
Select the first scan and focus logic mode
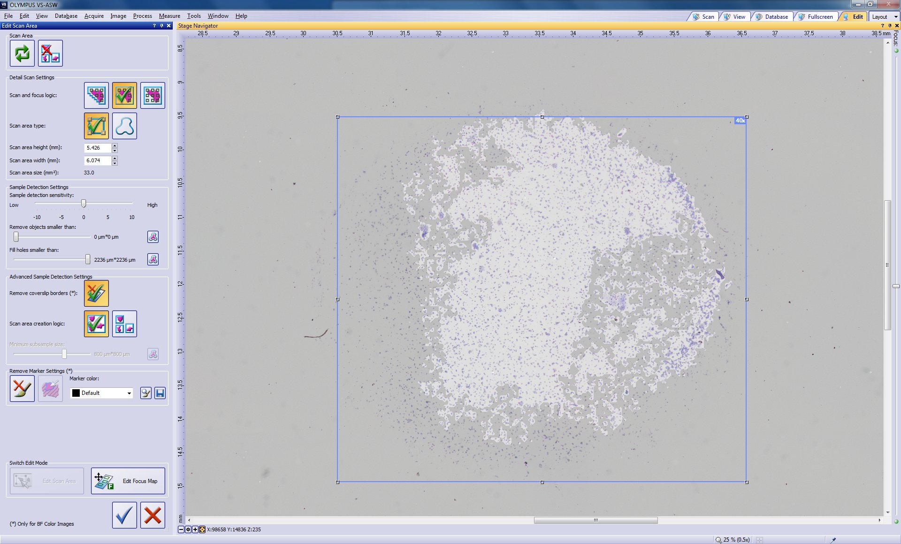click(x=96, y=96)
